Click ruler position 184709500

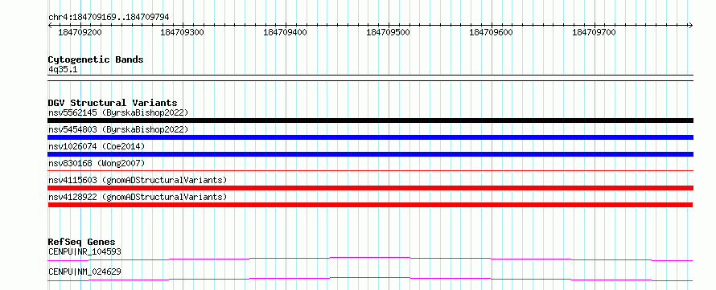pyautogui.click(x=389, y=32)
